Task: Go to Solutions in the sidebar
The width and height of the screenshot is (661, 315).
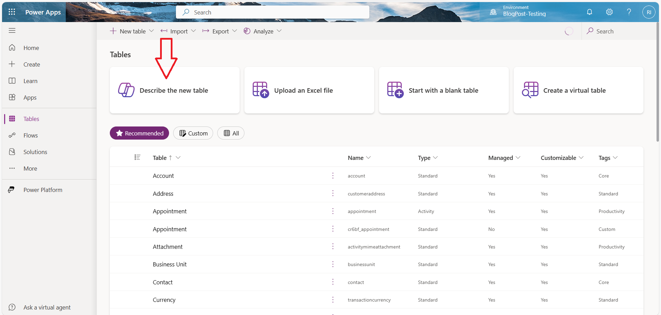Action: pyautogui.click(x=35, y=152)
